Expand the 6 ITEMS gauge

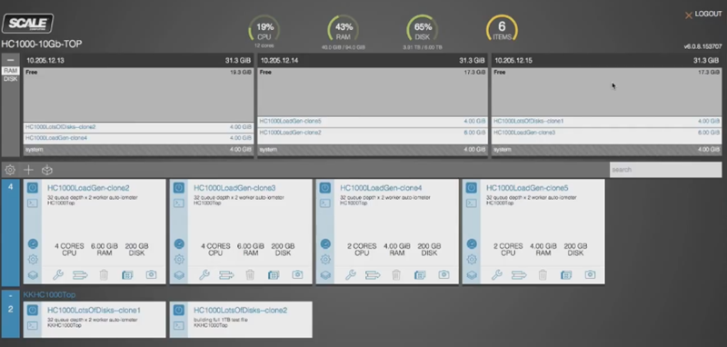502,29
